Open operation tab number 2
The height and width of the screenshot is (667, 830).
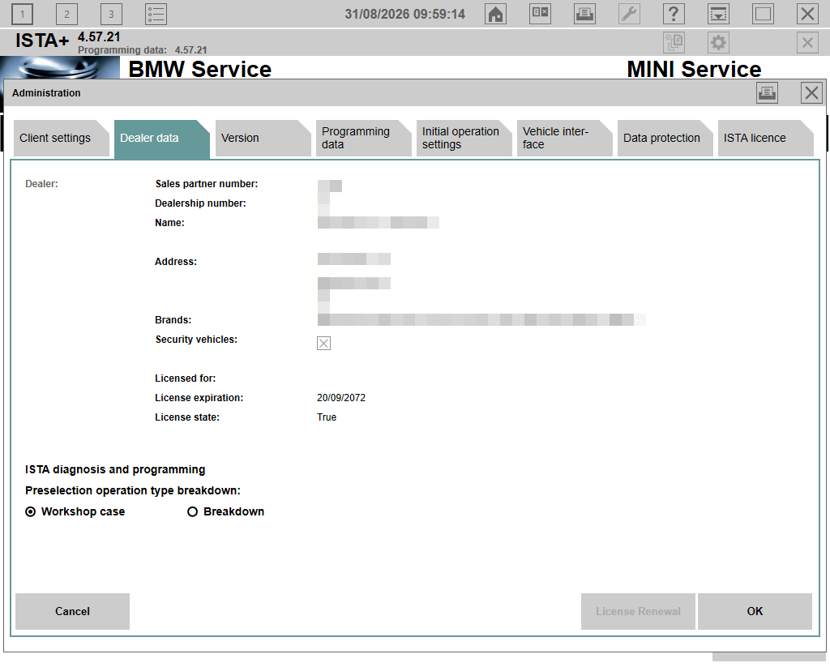click(x=66, y=15)
